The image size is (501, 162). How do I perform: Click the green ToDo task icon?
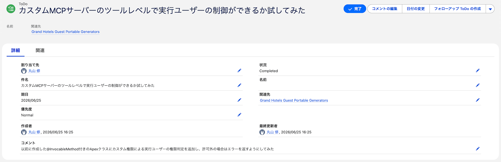11,9
